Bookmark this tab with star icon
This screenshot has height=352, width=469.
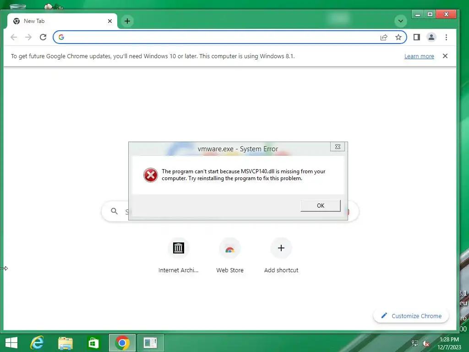pos(398,37)
